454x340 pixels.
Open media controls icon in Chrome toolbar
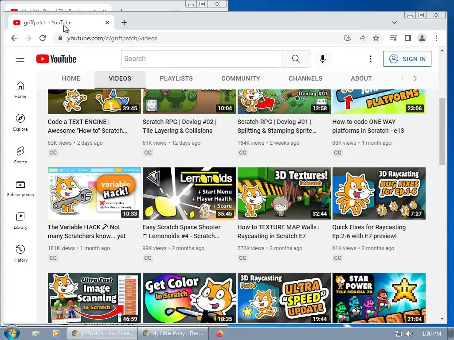(x=394, y=38)
